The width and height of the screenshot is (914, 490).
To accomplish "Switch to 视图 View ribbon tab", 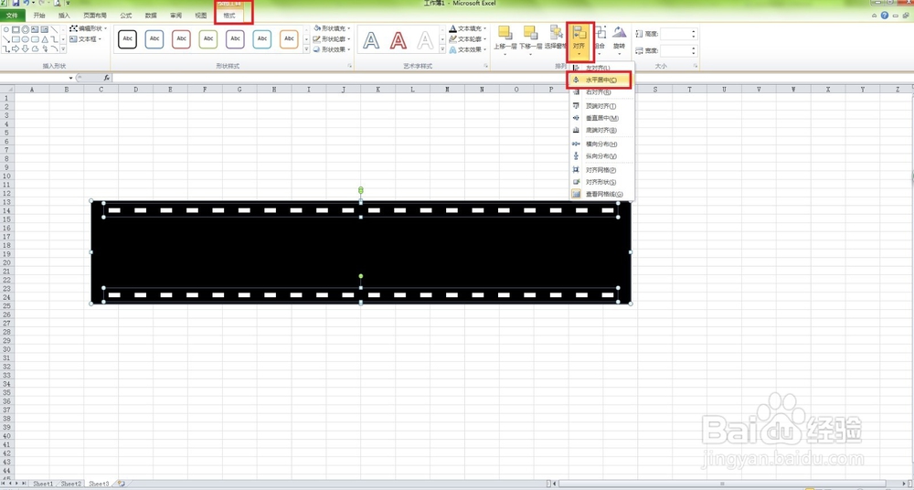I will [200, 16].
